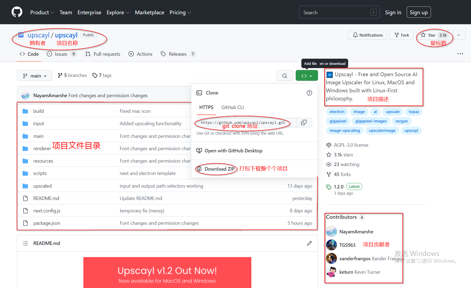
Task: Expand the main branch selector
Action: [34, 76]
